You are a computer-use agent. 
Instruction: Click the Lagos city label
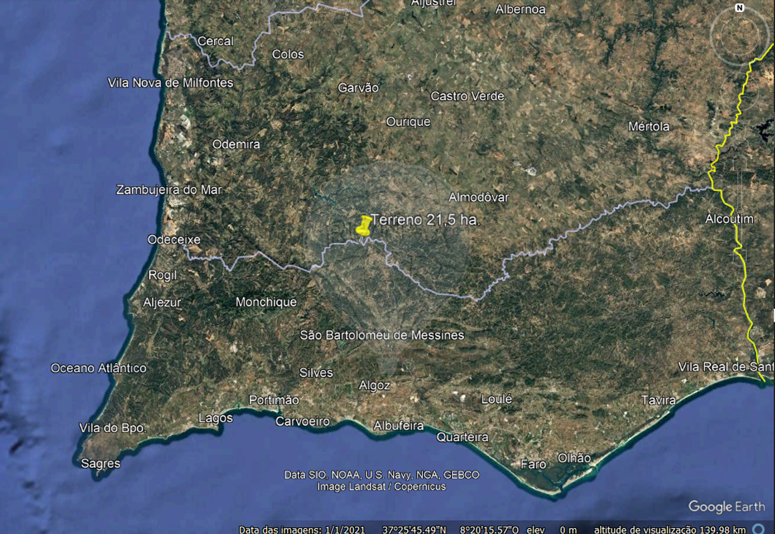coord(216,419)
